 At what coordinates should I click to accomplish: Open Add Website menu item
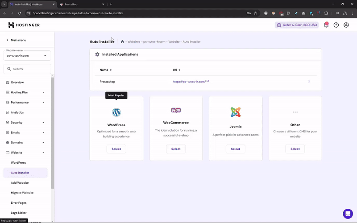click(x=20, y=183)
